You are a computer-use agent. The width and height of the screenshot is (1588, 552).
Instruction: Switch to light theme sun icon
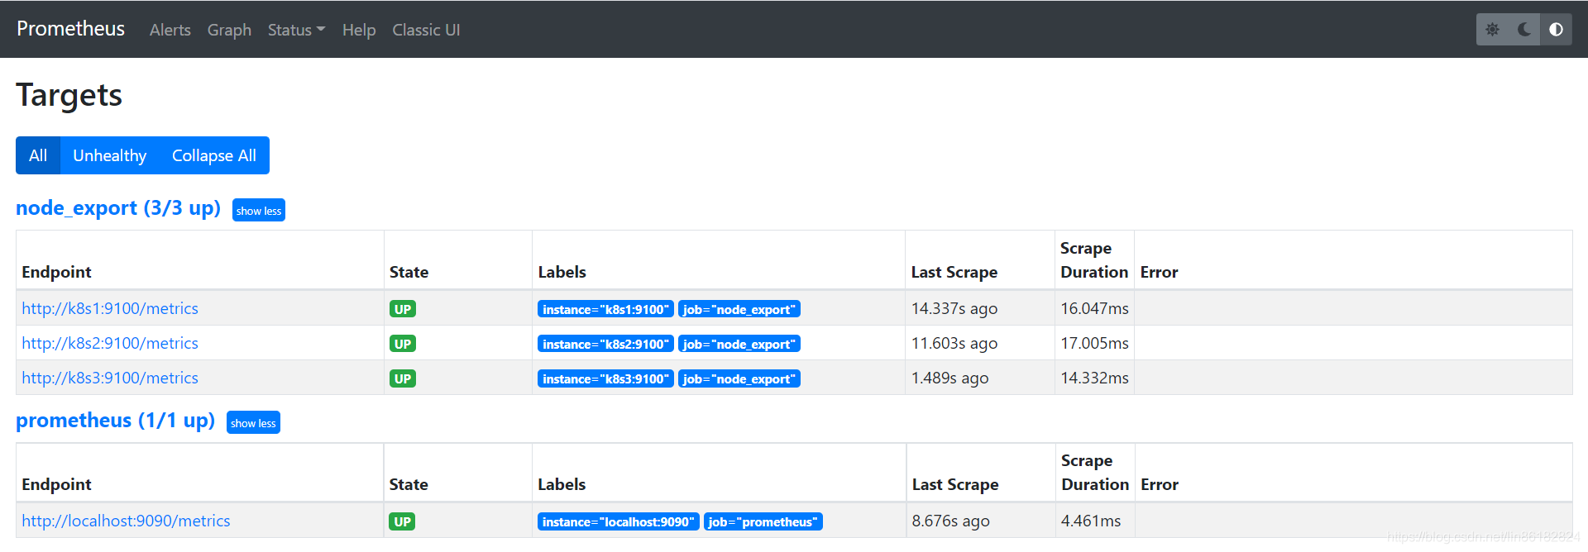tap(1492, 30)
